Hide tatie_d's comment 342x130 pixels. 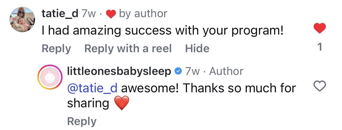click(x=197, y=49)
